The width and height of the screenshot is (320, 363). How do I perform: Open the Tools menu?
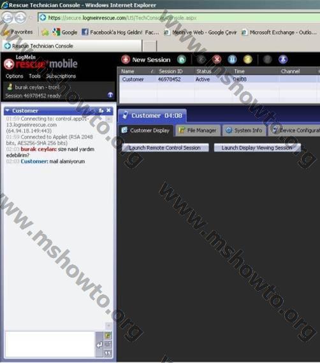(x=34, y=76)
